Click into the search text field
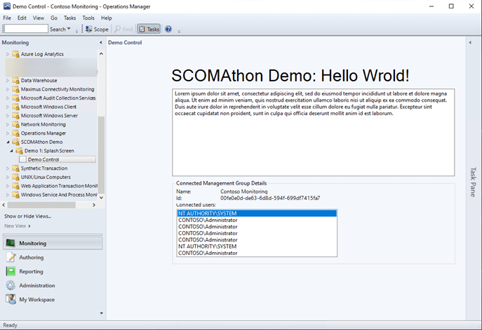The width and height of the screenshot is (482, 330). pos(25,29)
